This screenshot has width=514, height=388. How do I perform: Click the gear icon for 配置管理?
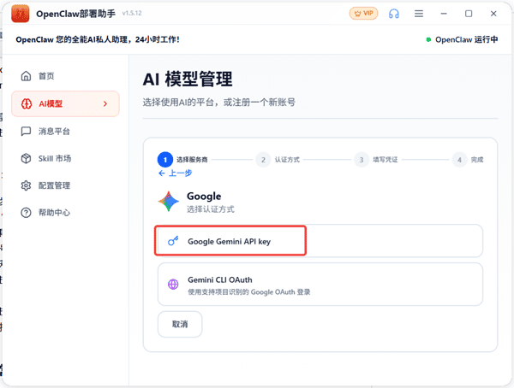point(26,185)
